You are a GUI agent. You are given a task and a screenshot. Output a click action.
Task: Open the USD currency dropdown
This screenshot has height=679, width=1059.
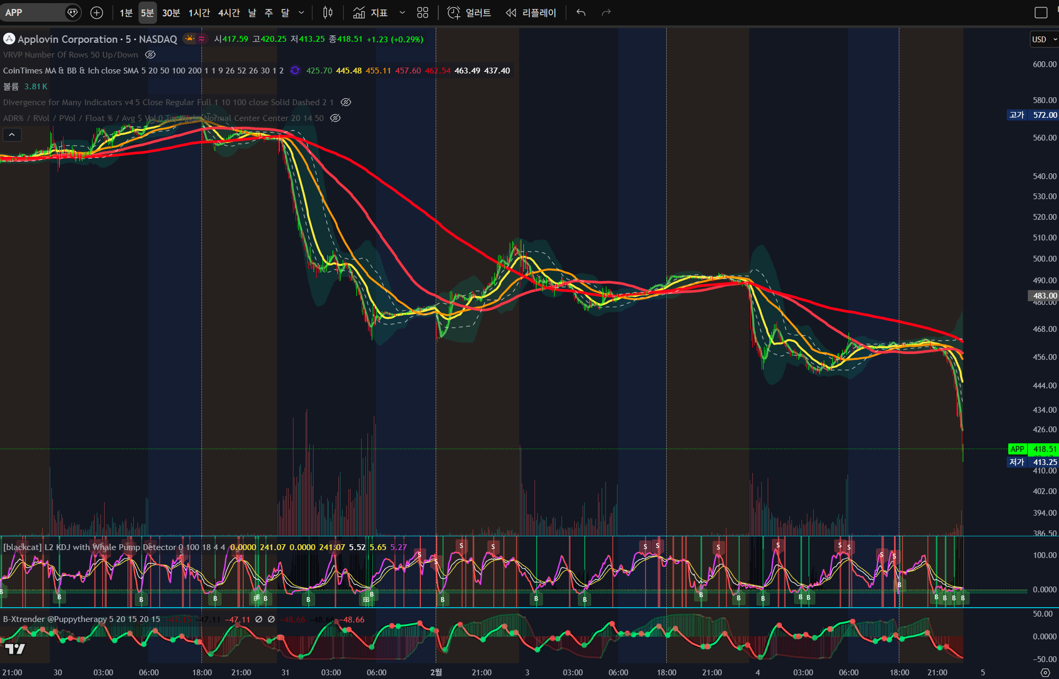(1044, 39)
